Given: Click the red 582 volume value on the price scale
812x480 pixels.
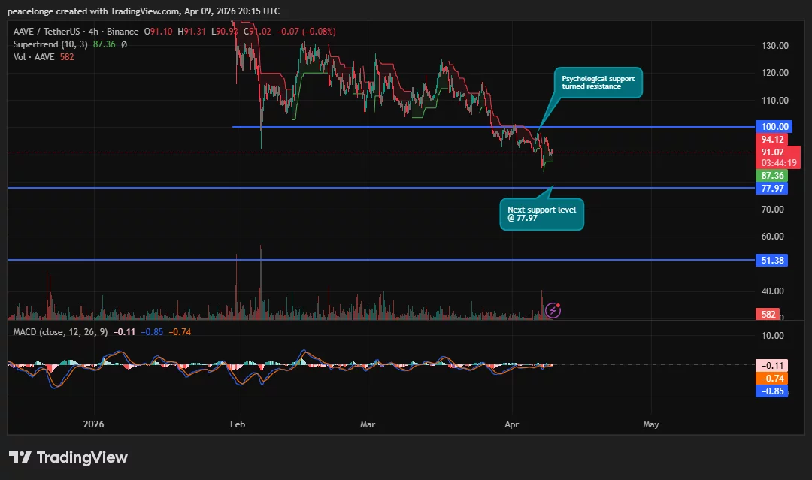Looking at the screenshot, I should tap(768, 315).
